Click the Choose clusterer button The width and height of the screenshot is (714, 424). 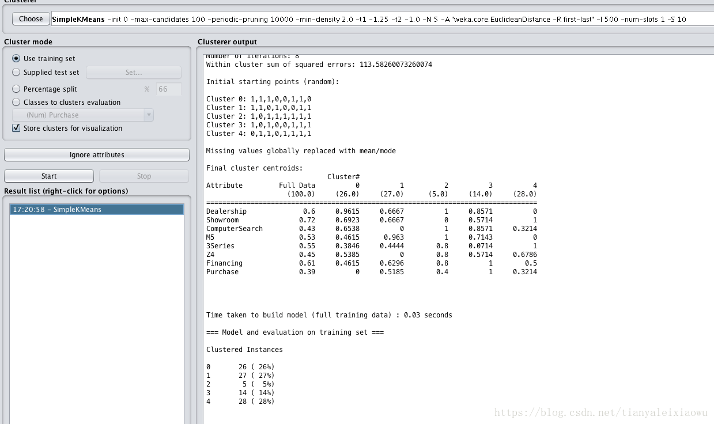[x=31, y=19]
